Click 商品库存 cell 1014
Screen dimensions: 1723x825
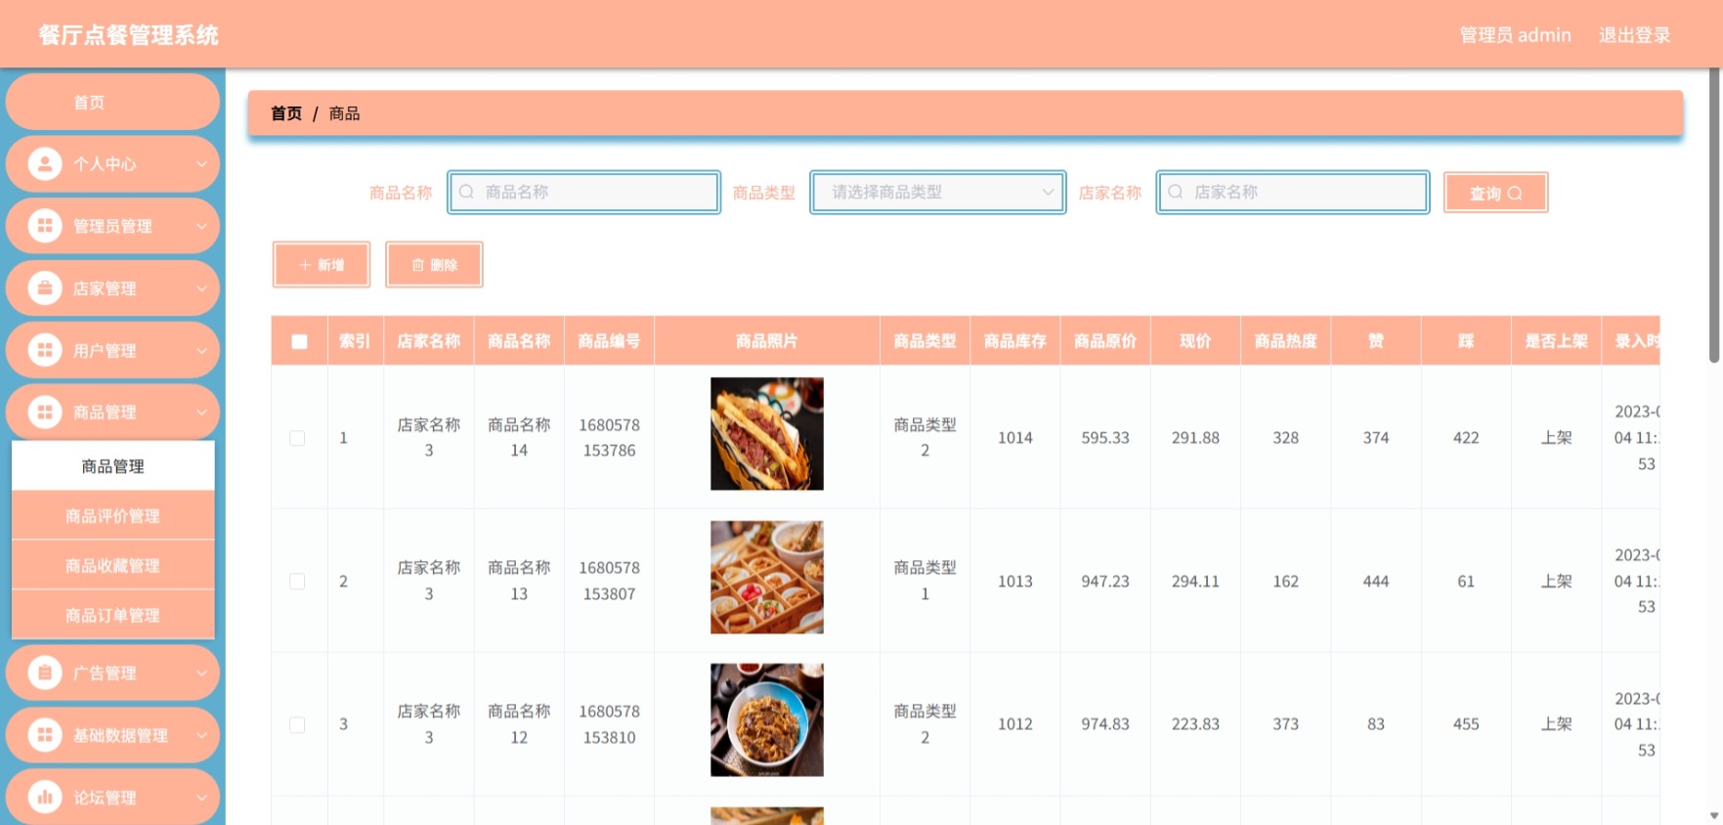coord(1014,438)
